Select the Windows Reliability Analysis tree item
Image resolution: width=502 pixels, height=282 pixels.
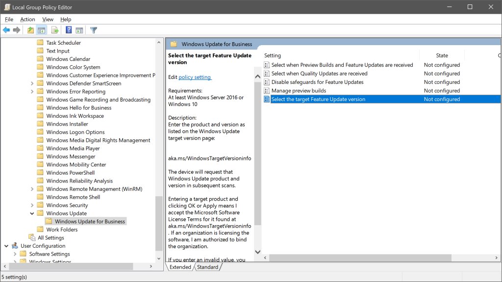[x=79, y=181]
